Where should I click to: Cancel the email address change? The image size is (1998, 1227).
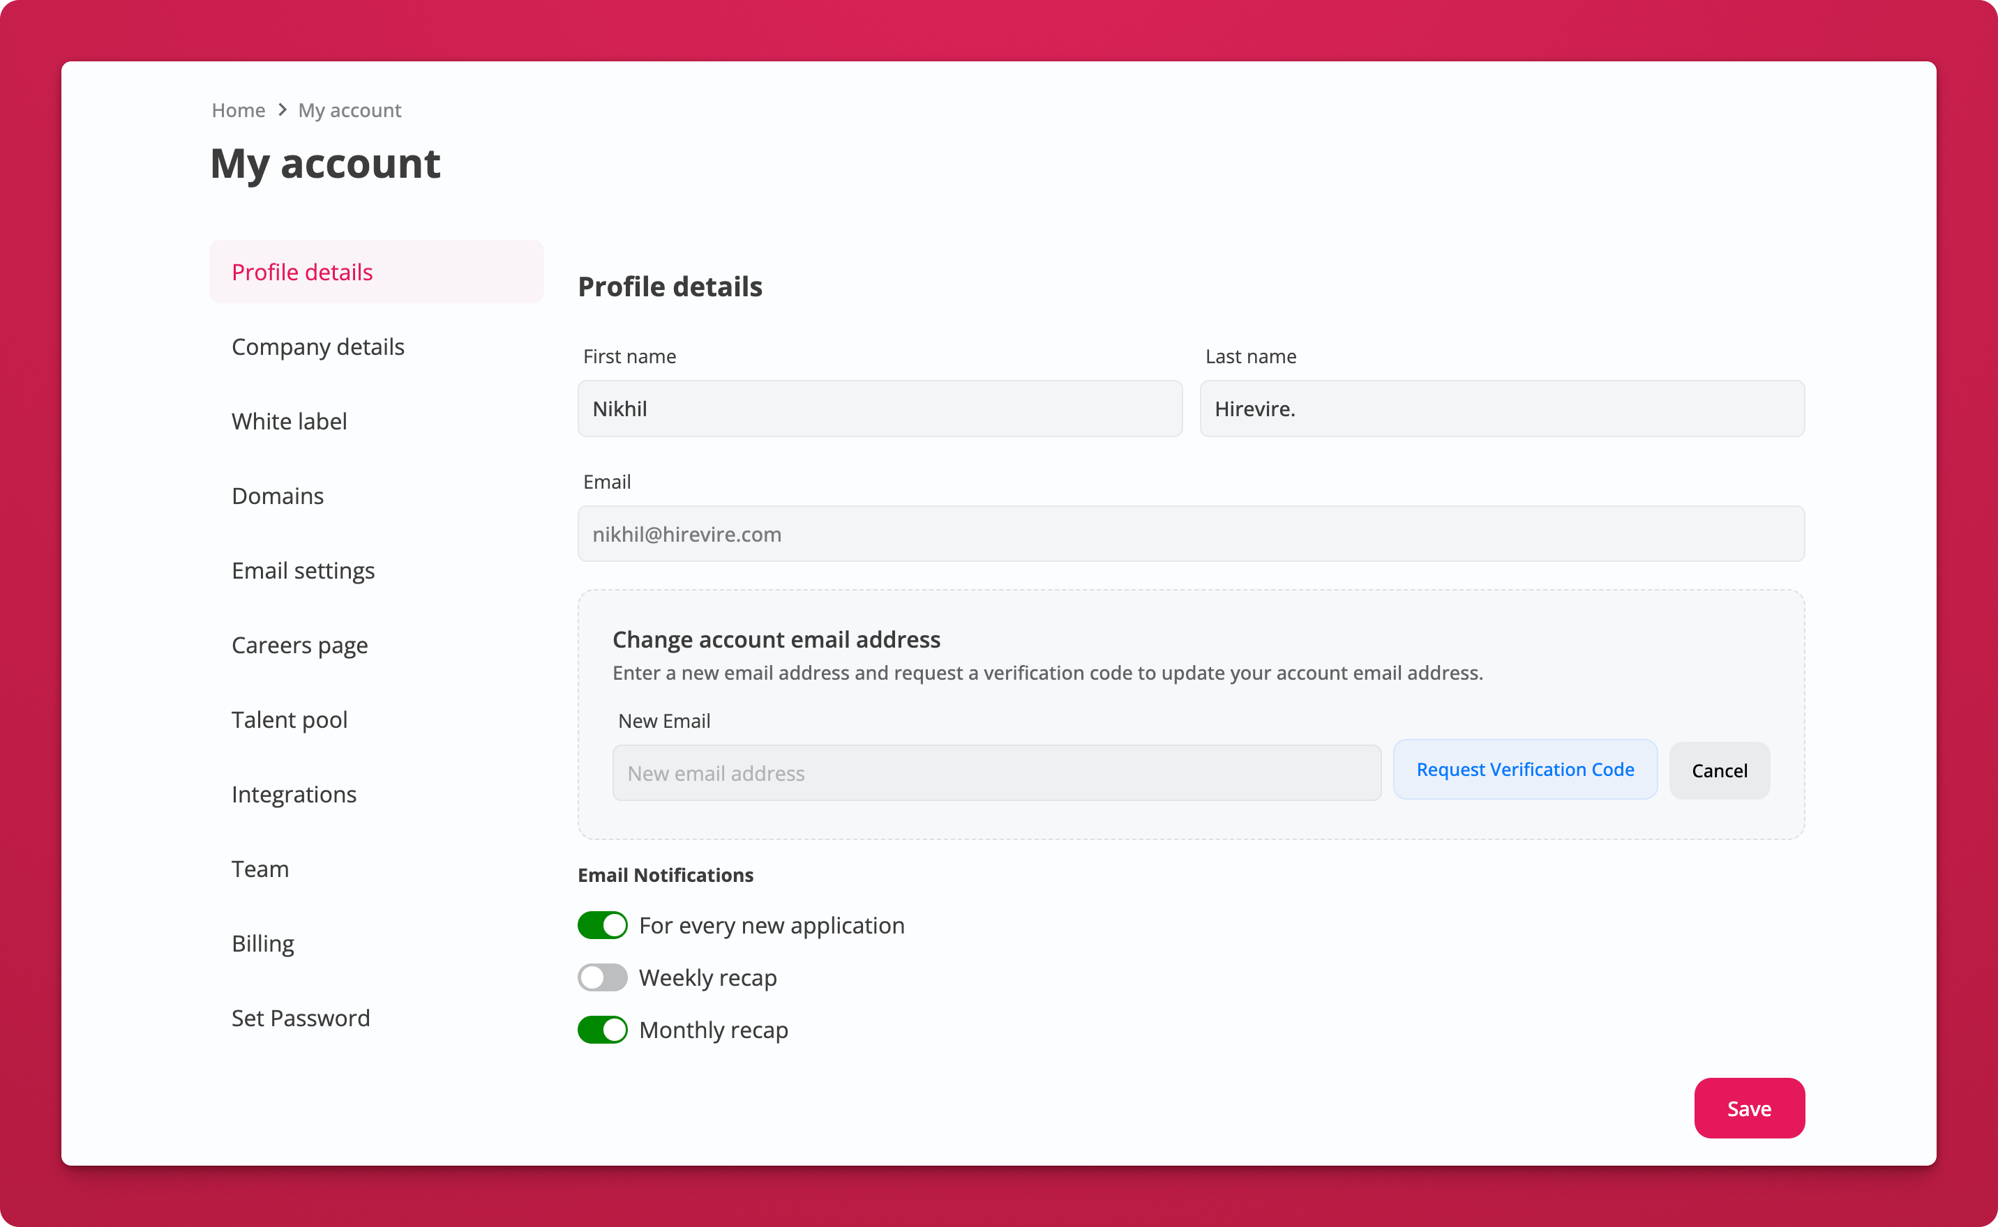click(x=1719, y=771)
